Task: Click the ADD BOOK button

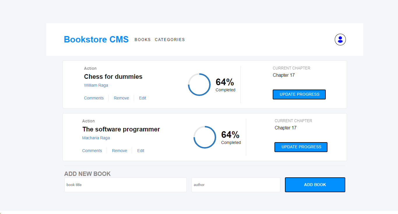Action: (315, 185)
